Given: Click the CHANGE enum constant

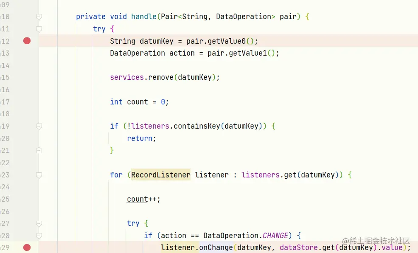Looking at the screenshot, I should 275,236.
